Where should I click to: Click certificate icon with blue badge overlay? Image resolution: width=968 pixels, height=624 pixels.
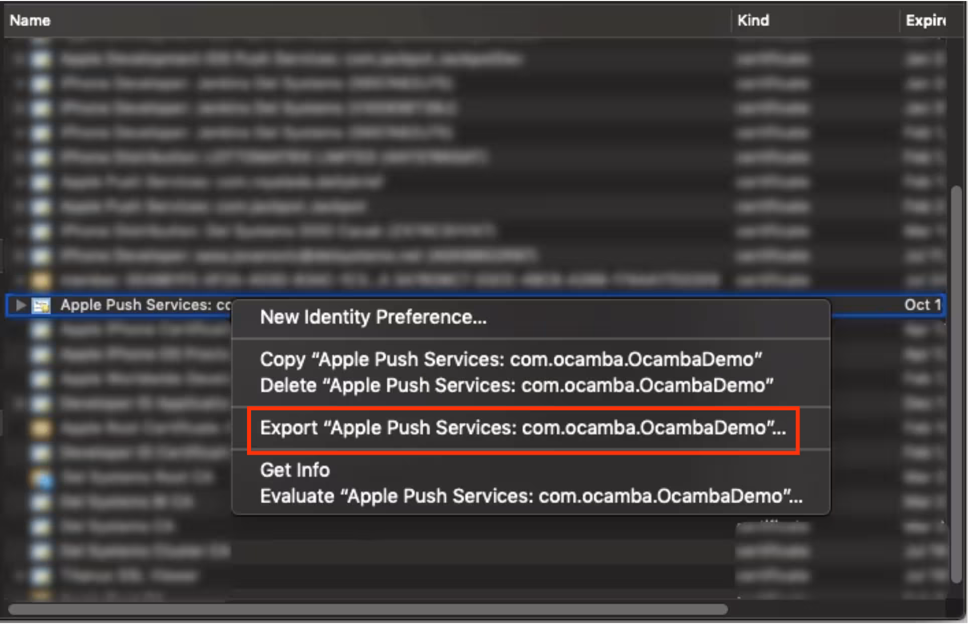coord(42,478)
